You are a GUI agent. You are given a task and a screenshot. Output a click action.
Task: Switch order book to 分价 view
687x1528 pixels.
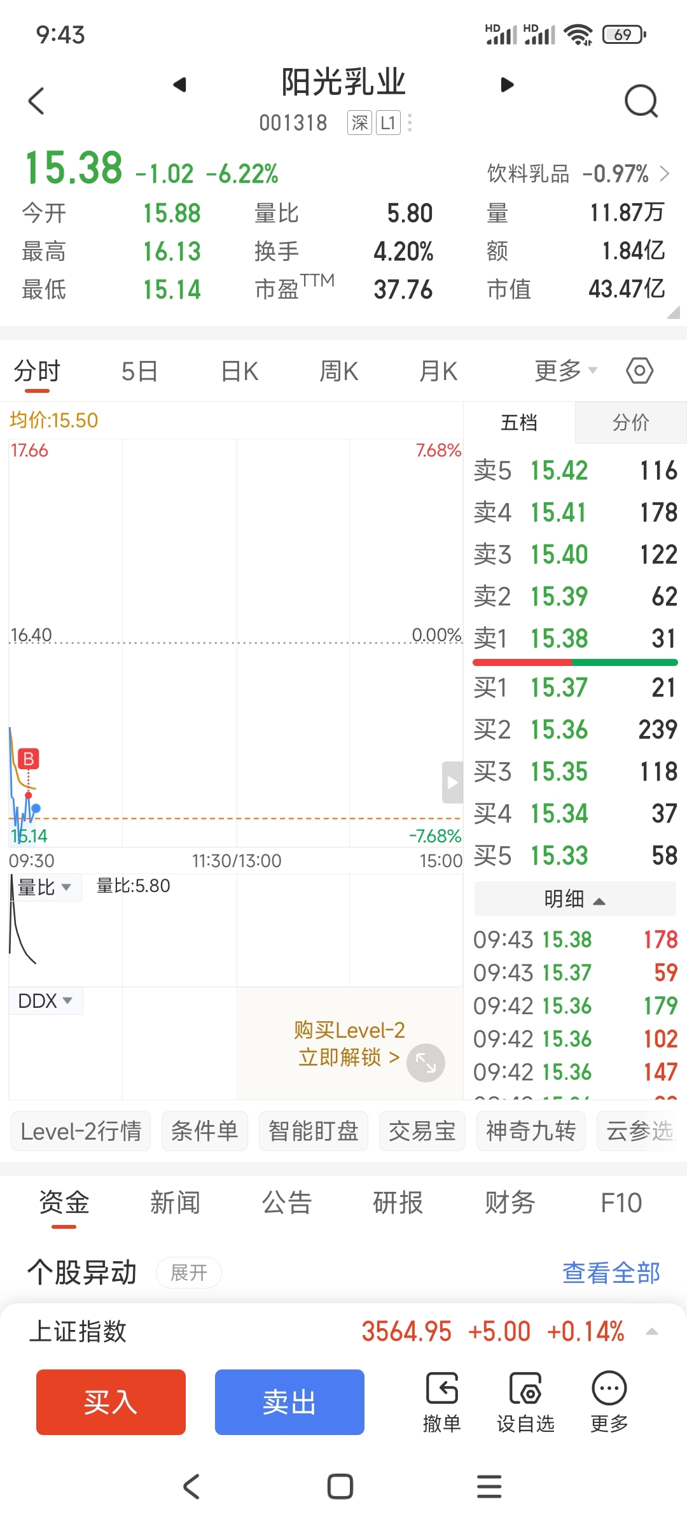(630, 422)
